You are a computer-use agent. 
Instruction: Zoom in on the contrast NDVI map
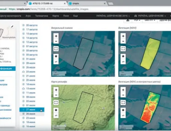point(123,90)
